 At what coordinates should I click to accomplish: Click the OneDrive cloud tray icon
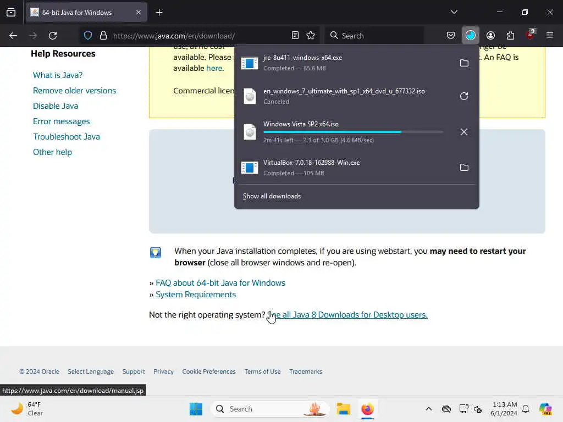(446, 409)
